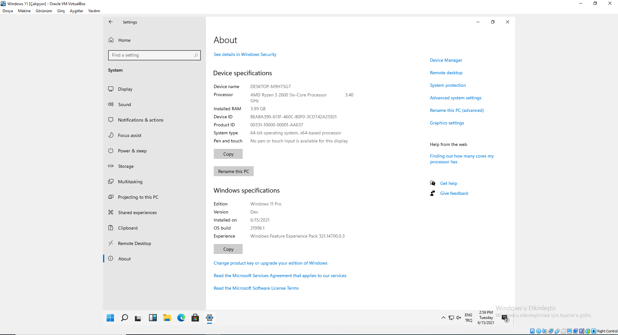The width and height of the screenshot is (618, 335).
Task: Open Sound settings via speaker icon
Action: pyautogui.click(x=111, y=104)
